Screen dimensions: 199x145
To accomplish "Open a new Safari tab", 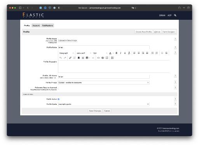I will 184,8.
